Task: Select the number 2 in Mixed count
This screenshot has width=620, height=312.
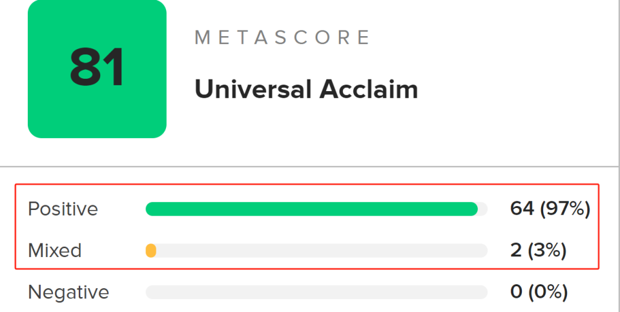Action: 515,251
